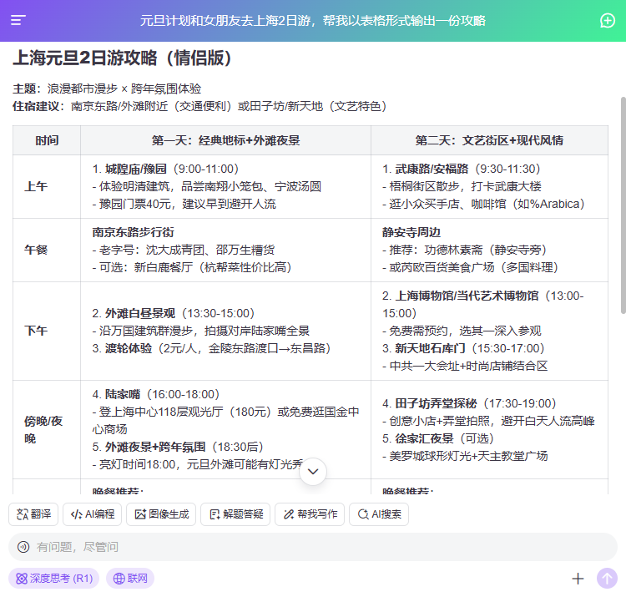Click the 时间 column header
Image resolution: width=626 pixels, height=597 pixels.
[x=47, y=140]
